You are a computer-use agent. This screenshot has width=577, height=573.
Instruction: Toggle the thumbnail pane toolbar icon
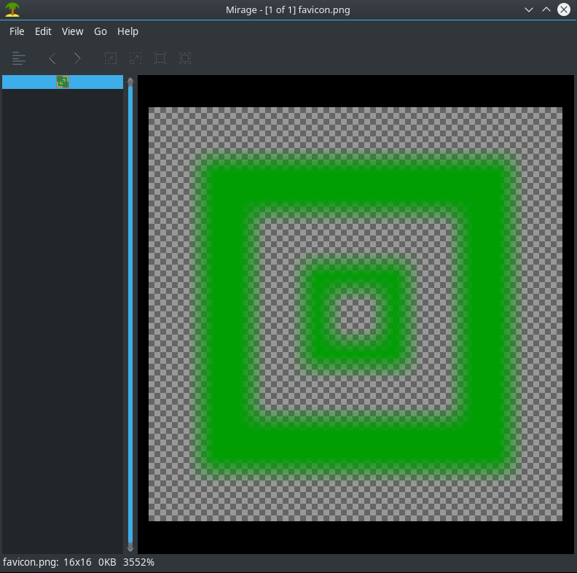[18, 58]
